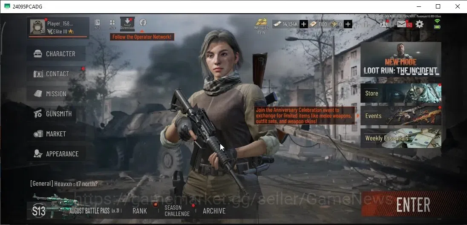Open Recruit's Path icon
Screen dimensions: 467x225
(x=261, y=26)
